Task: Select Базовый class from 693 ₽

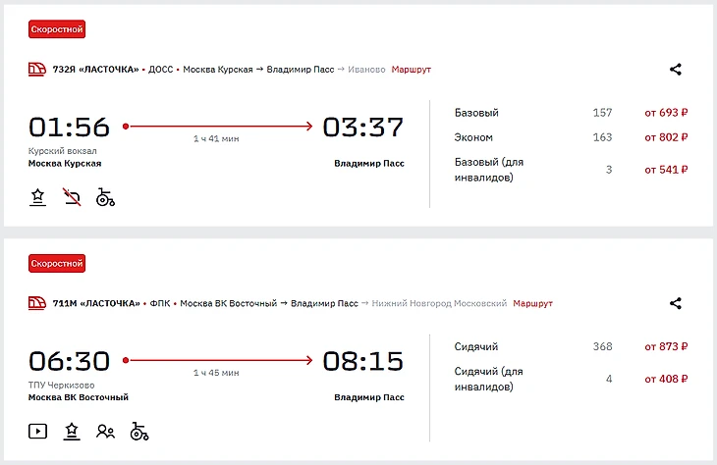Action: click(666, 113)
